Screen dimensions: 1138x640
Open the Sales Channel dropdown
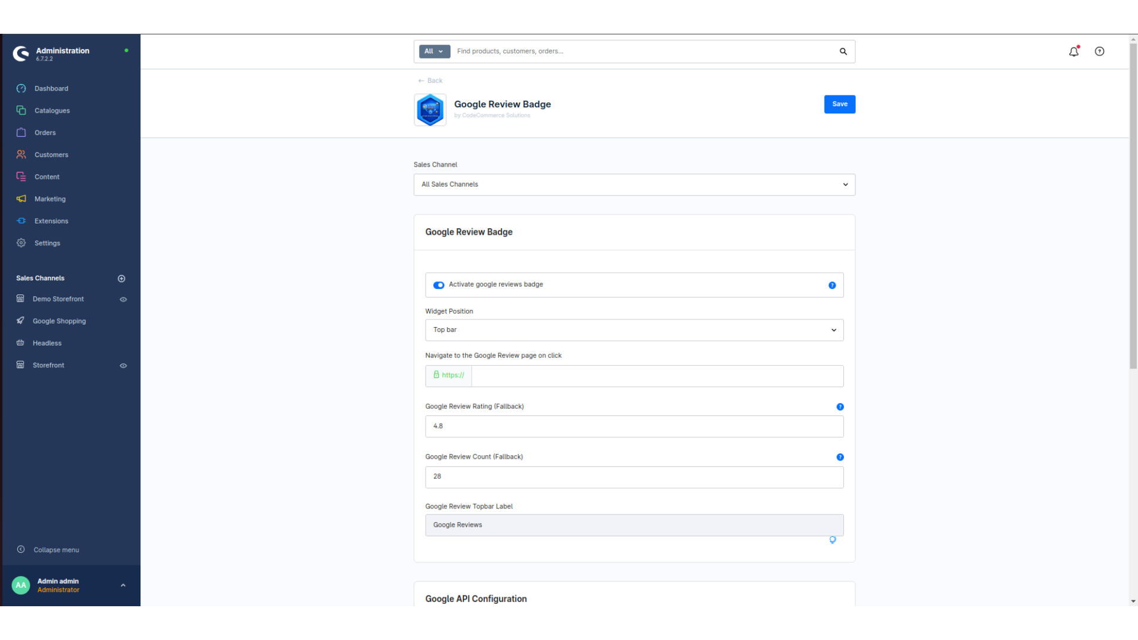(x=634, y=185)
